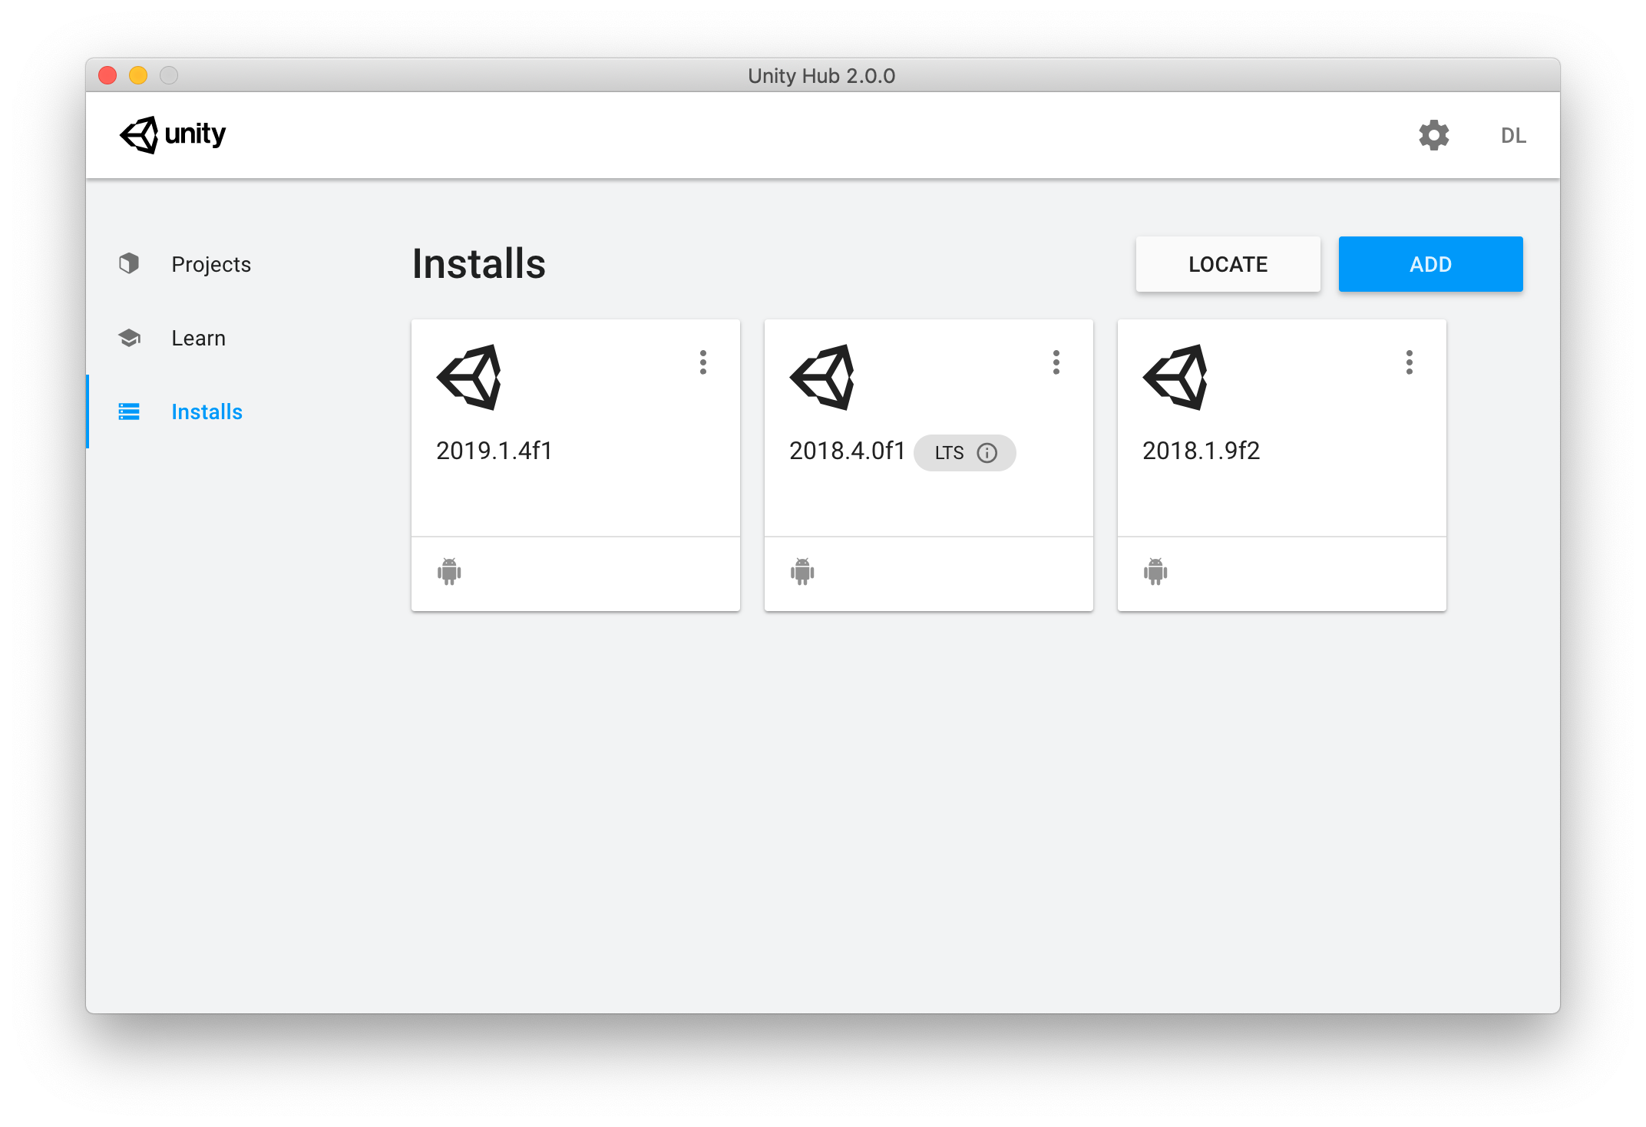This screenshot has width=1646, height=1127.
Task: Minimize the Unity Hub window
Action: [x=138, y=75]
